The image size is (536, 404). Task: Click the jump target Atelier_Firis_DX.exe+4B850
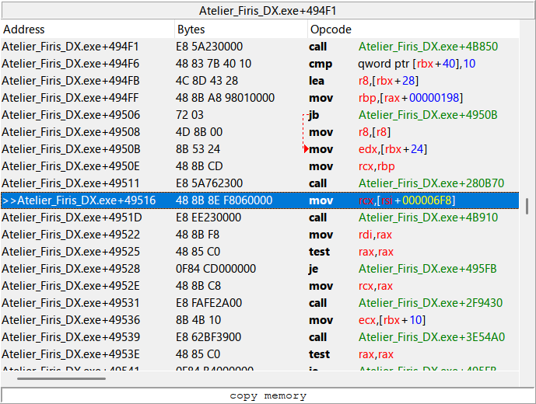pos(428,47)
